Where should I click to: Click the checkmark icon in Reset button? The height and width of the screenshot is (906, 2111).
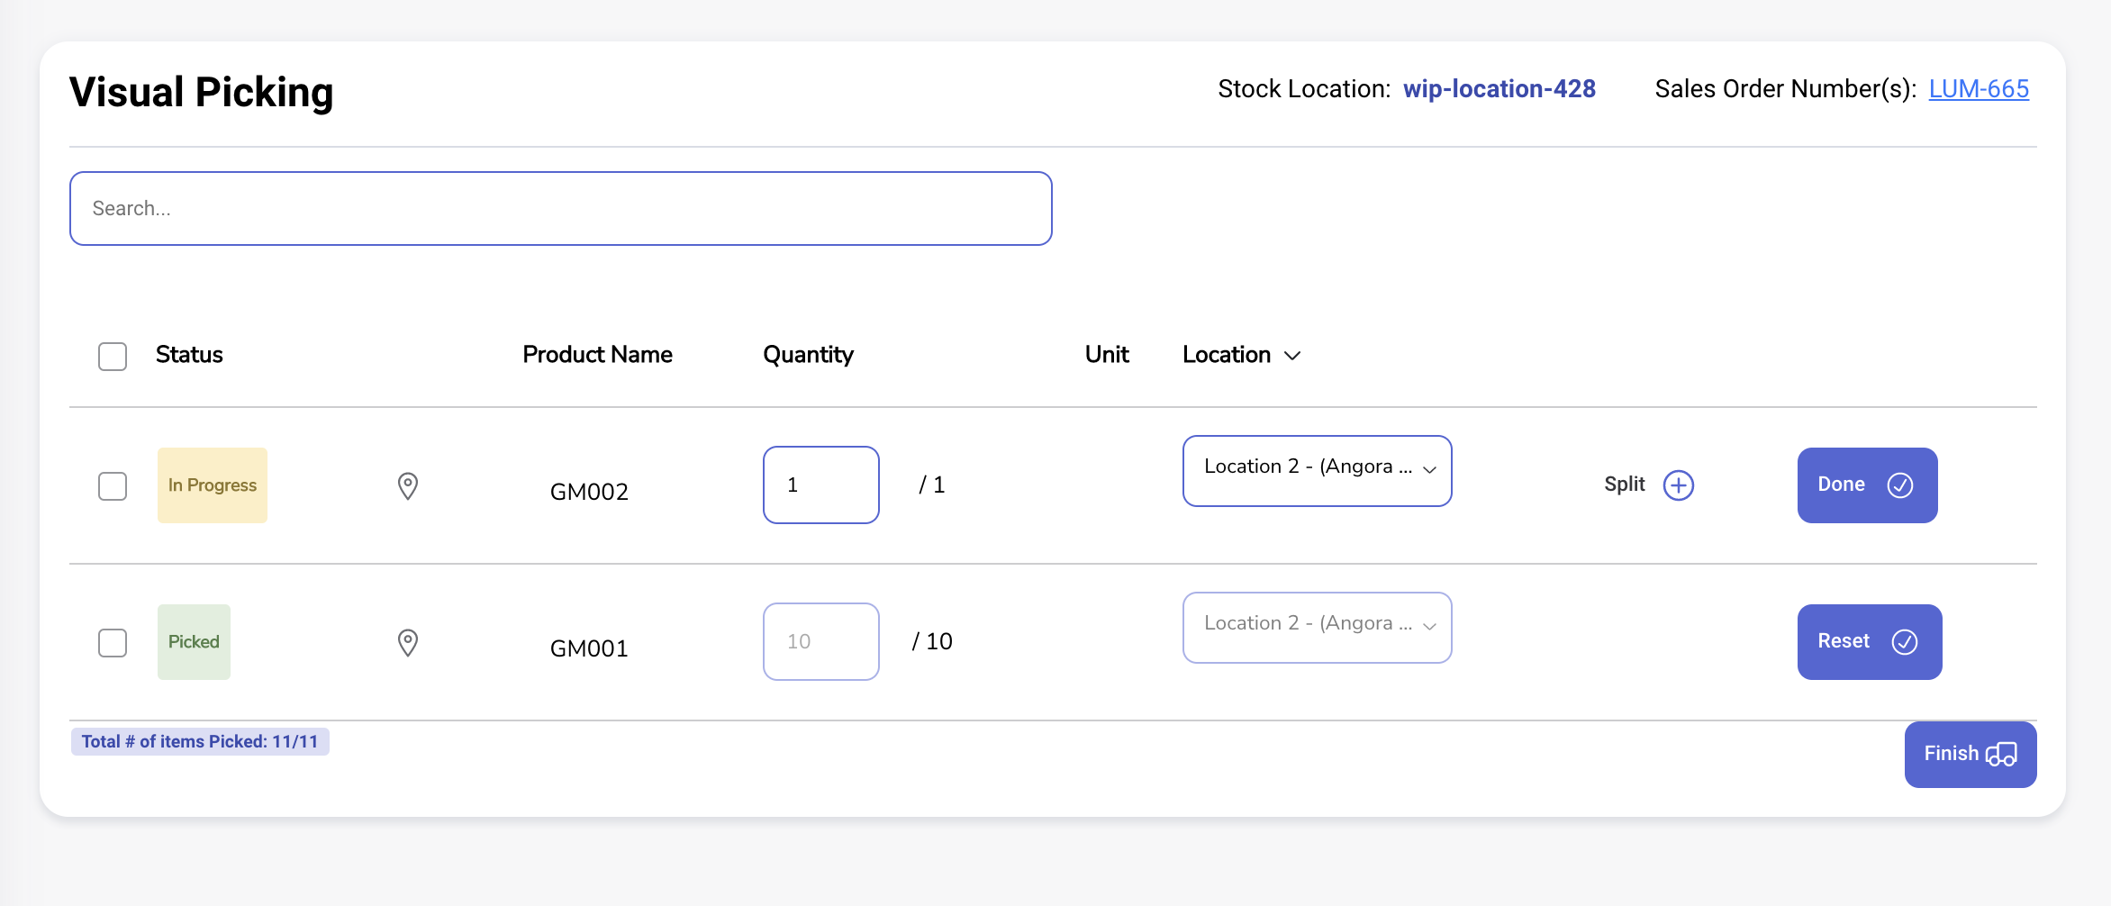click(1905, 642)
